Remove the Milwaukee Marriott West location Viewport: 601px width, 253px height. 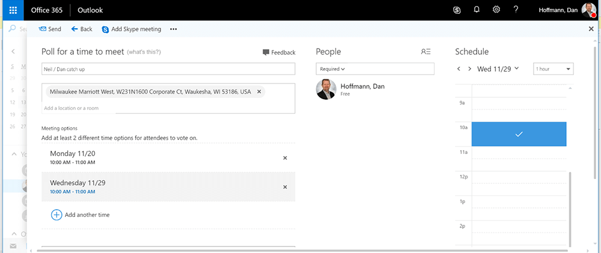coord(259,92)
